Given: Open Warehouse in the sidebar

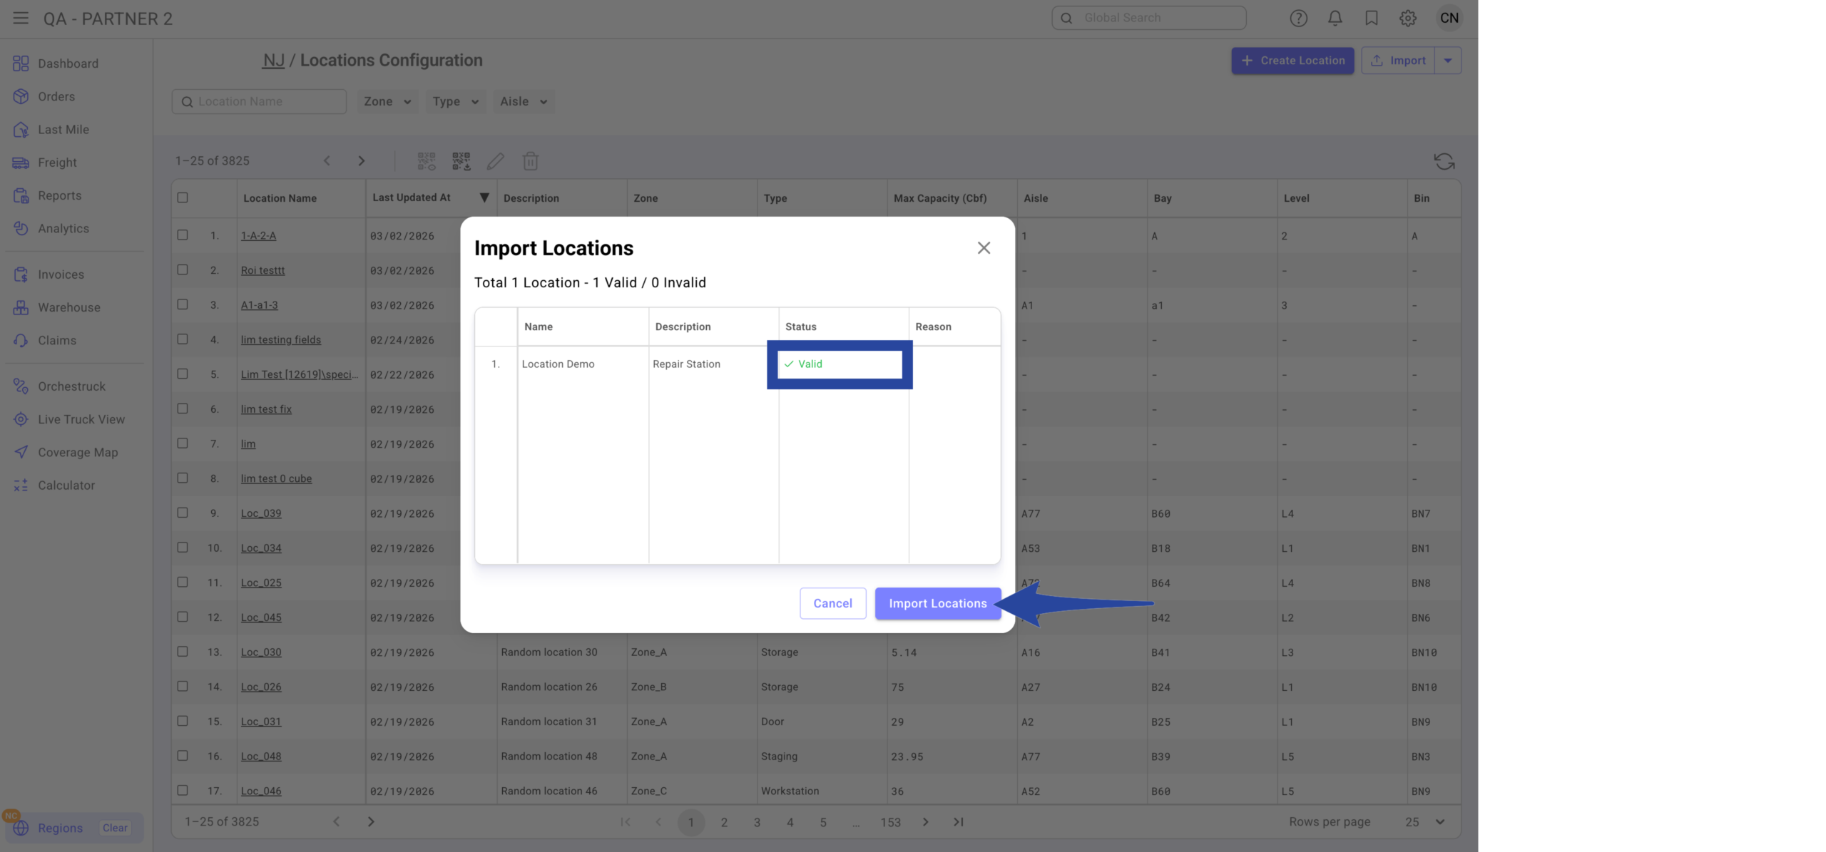Looking at the screenshot, I should click(68, 307).
